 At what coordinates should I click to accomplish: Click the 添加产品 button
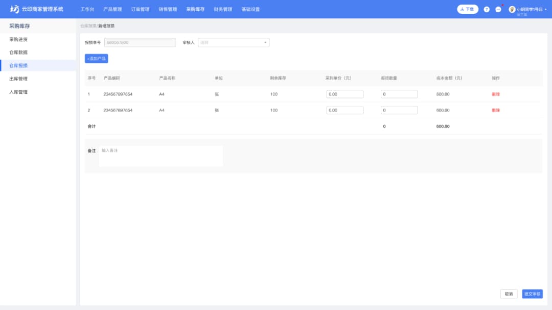pyautogui.click(x=96, y=59)
